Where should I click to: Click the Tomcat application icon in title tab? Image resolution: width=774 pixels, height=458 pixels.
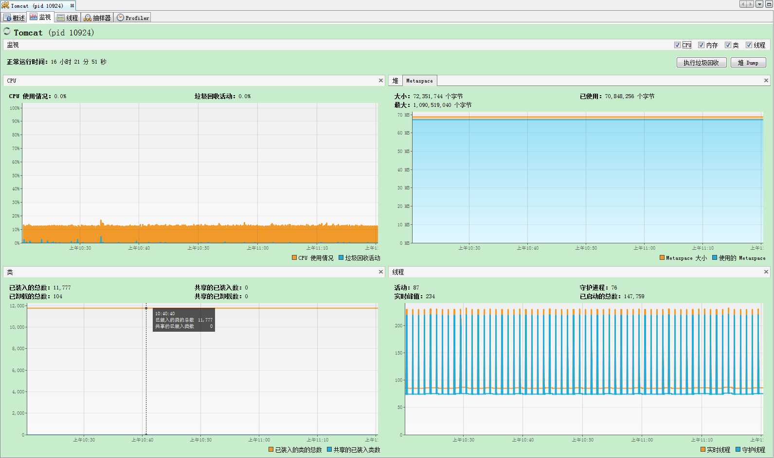click(5, 5)
